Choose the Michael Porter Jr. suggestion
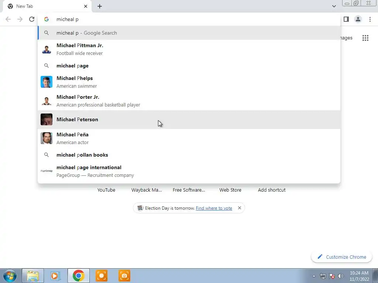 pyautogui.click(x=189, y=101)
